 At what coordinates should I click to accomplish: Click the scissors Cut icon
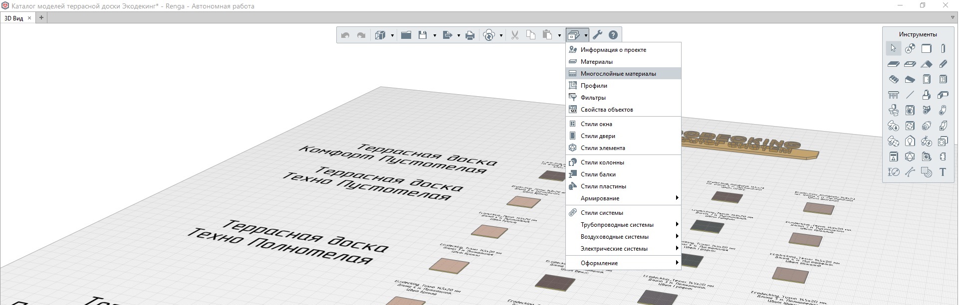pos(515,35)
